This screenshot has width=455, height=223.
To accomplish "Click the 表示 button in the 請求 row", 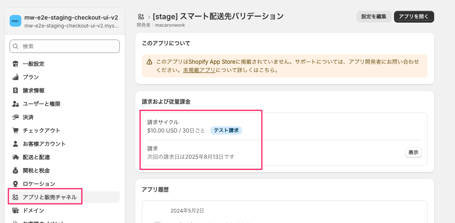I will [414, 153].
